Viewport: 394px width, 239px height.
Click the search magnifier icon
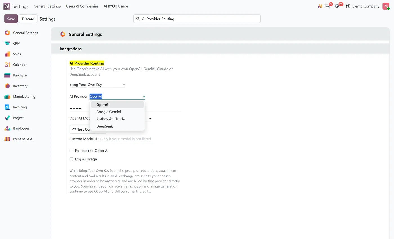(138, 19)
